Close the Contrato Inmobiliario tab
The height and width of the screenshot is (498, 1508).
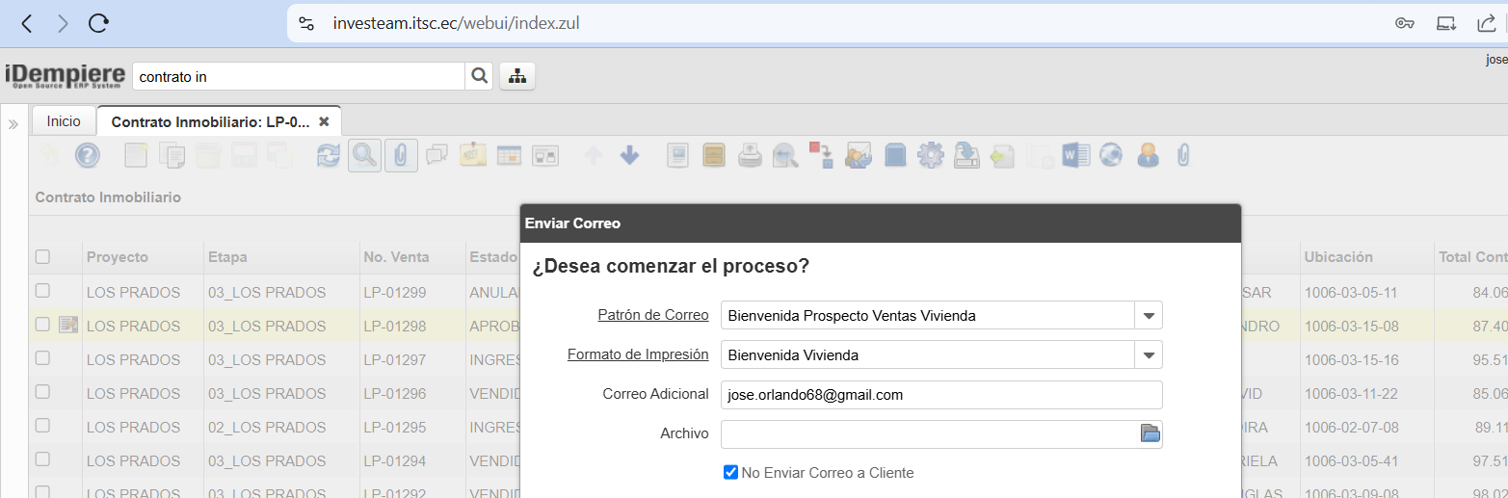click(324, 122)
